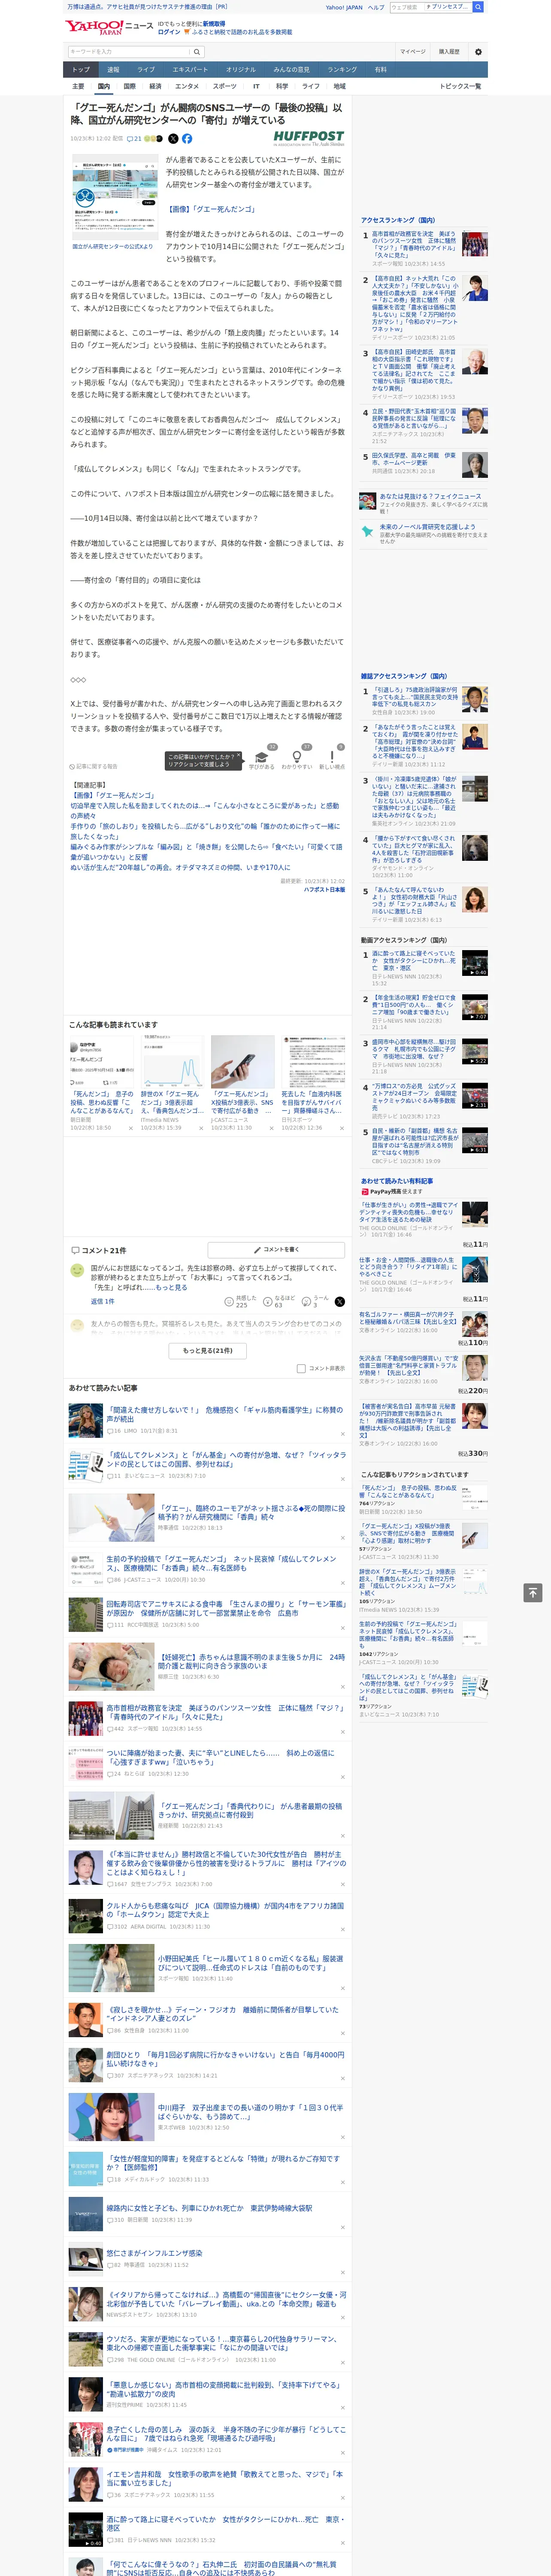Click the ログイン link
Image resolution: width=551 pixels, height=2576 pixels.
pyautogui.click(x=169, y=32)
